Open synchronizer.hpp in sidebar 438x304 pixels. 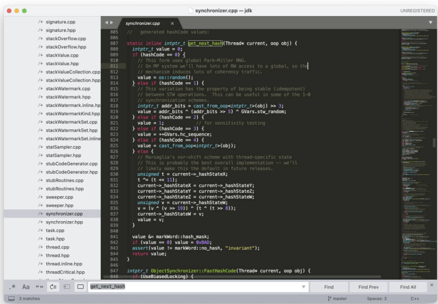click(x=64, y=222)
